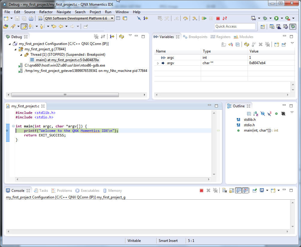Click the red Terminate button in Console
The image size is (301, 247).
coord(201,190)
